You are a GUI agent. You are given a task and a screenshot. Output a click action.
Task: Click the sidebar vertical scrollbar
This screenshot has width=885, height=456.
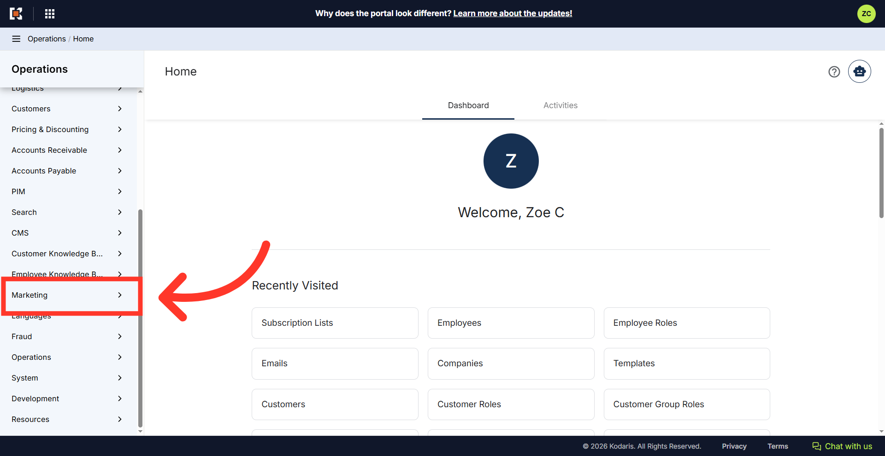140,317
